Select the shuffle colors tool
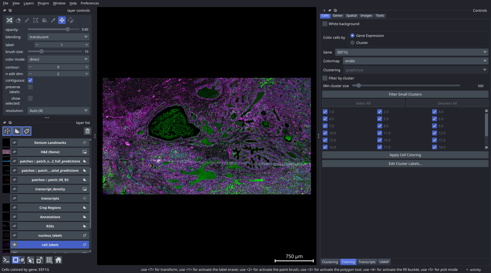Screen dimensions: 491x273 10,20
